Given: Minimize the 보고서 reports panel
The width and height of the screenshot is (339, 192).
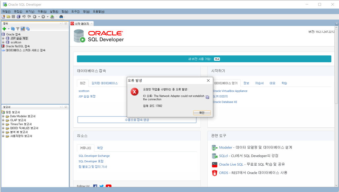Looking at the screenshot, I should tap(66, 107).
